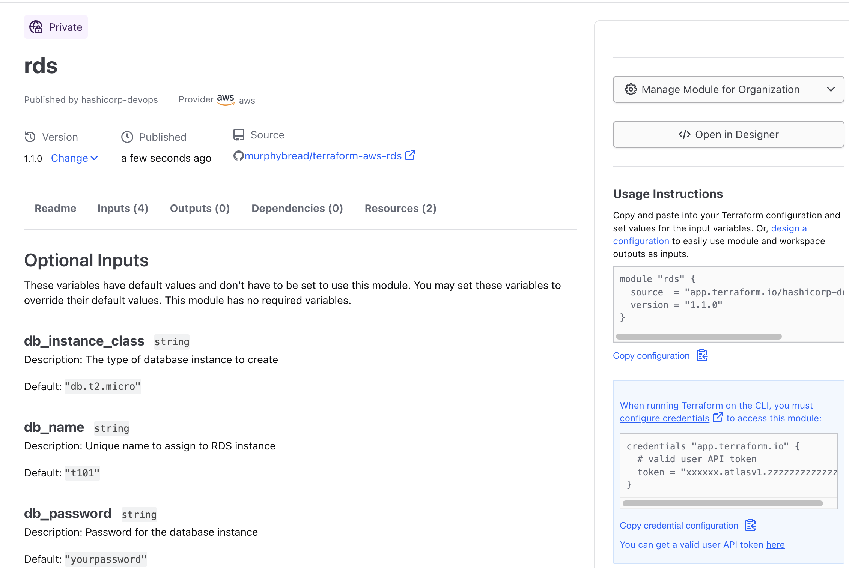The image size is (849, 568).
Task: Expand Manage Module for Organization dropdown
Action: click(x=721, y=89)
